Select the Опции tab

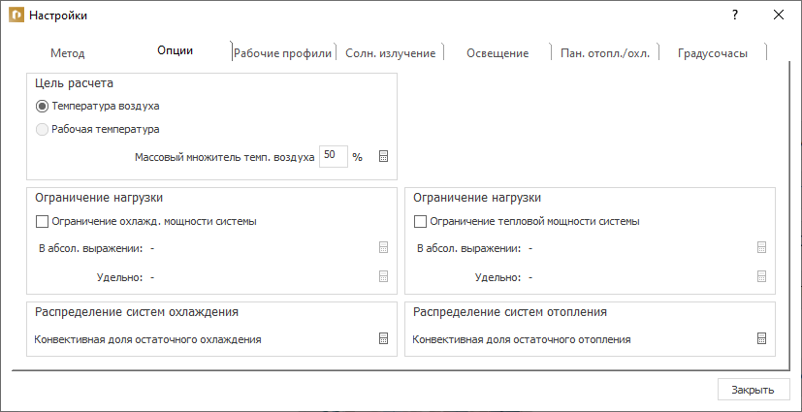(175, 50)
